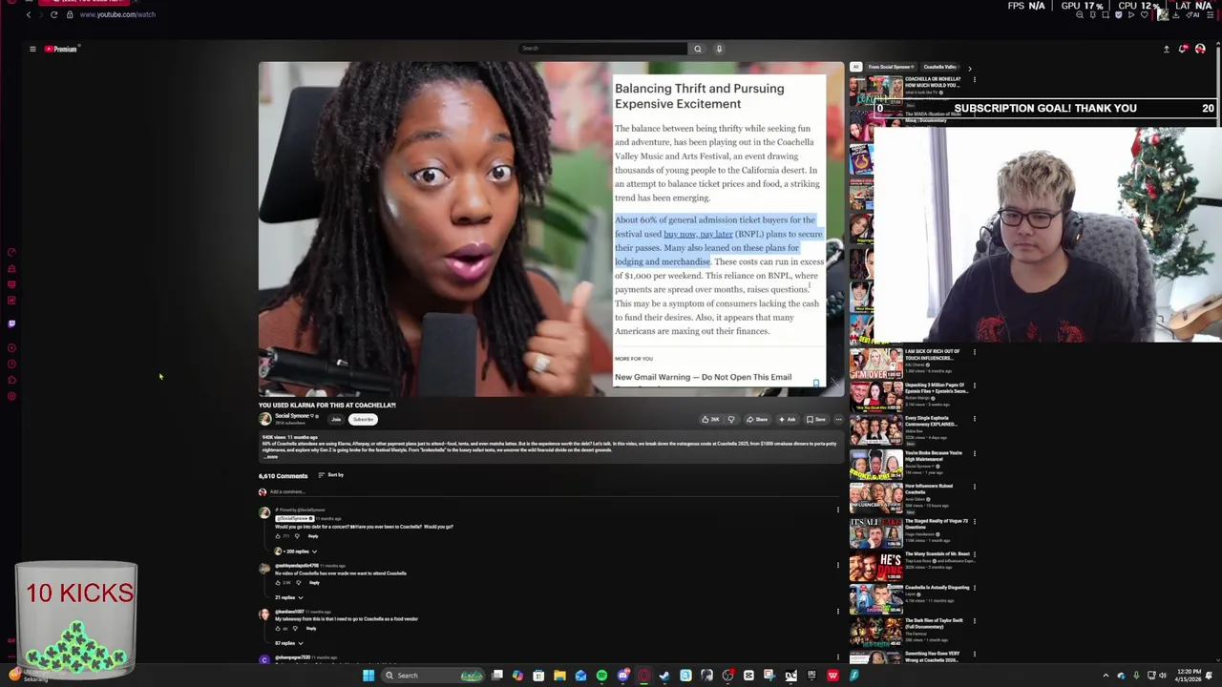Click the Create upload icon in header
The width and height of the screenshot is (1222, 687).
1166,49
